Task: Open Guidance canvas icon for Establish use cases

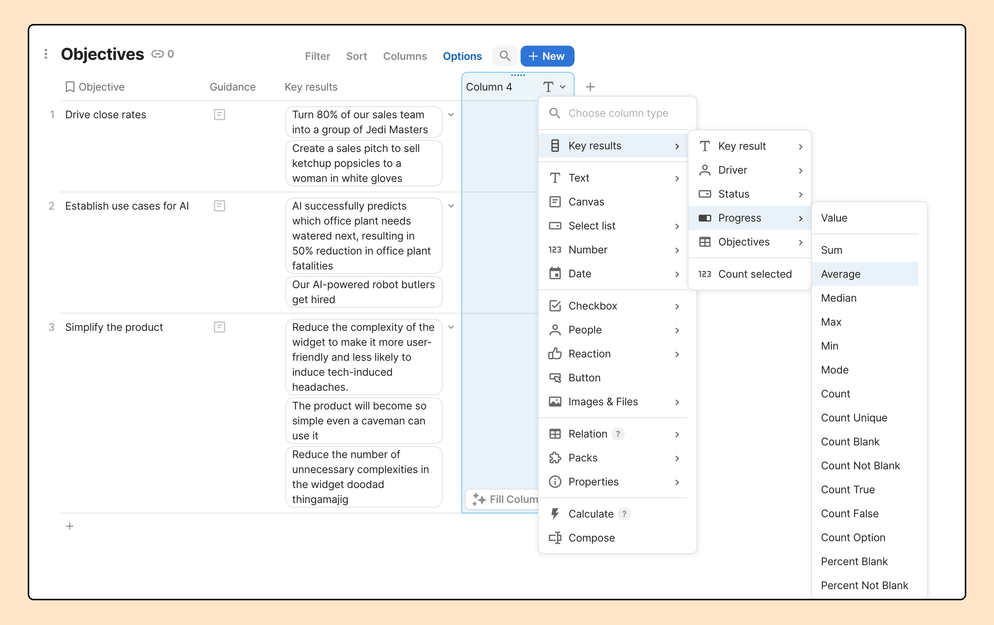Action: click(219, 206)
